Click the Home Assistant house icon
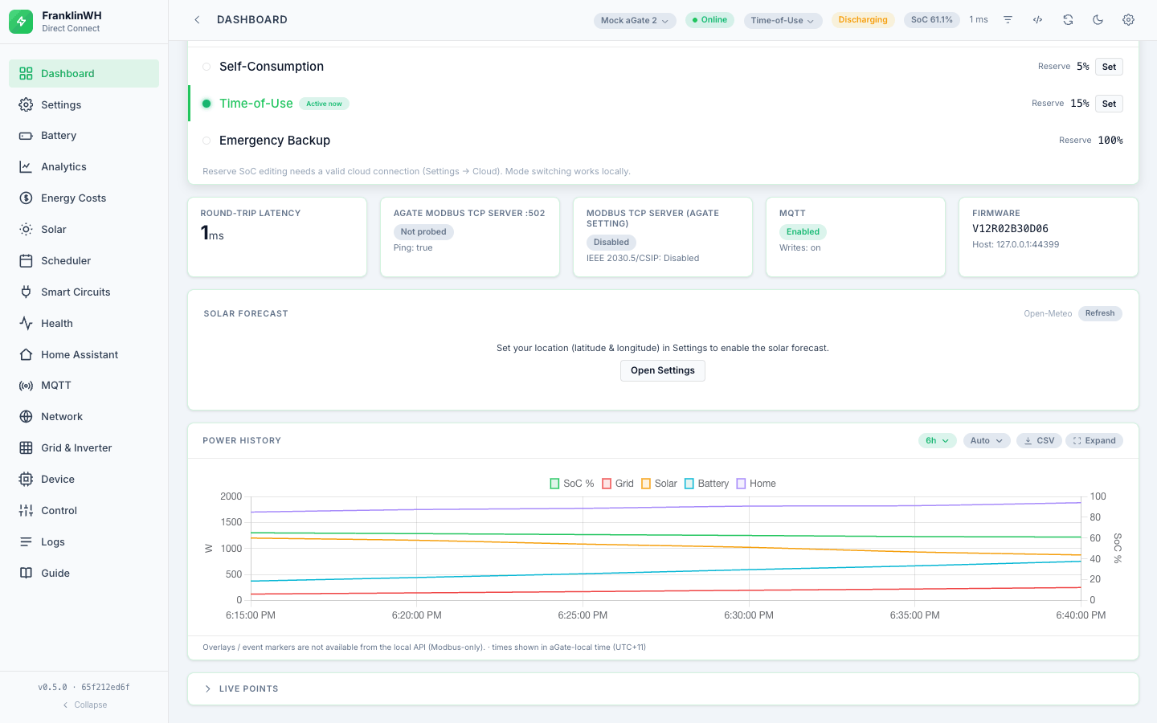 [26, 355]
